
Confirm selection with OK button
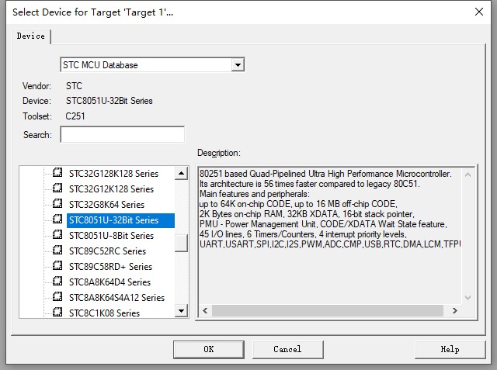(209, 349)
